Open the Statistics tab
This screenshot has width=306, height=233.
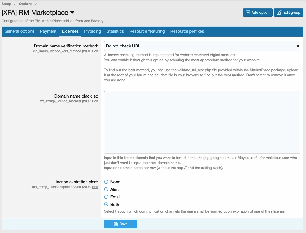[x=115, y=31]
